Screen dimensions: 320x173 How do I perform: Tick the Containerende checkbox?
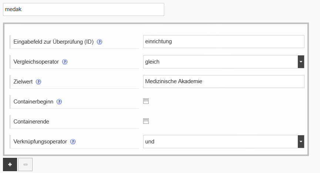(146, 121)
